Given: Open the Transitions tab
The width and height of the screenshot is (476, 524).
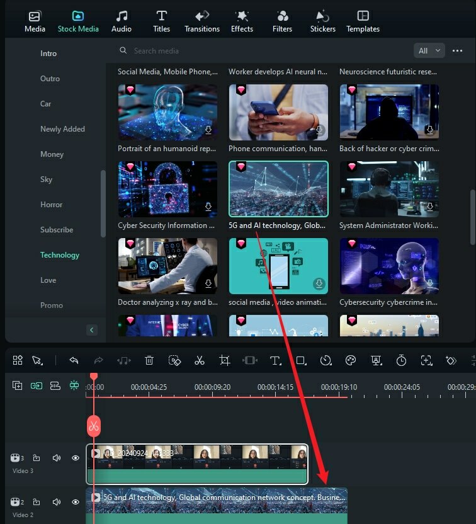Looking at the screenshot, I should tap(202, 21).
